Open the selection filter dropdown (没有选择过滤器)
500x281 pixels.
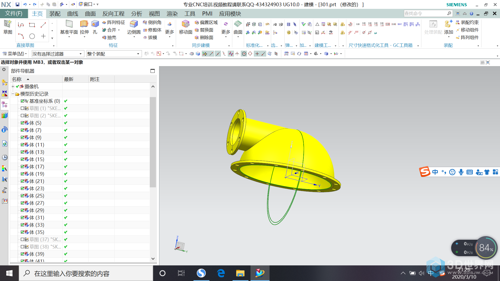58,54
